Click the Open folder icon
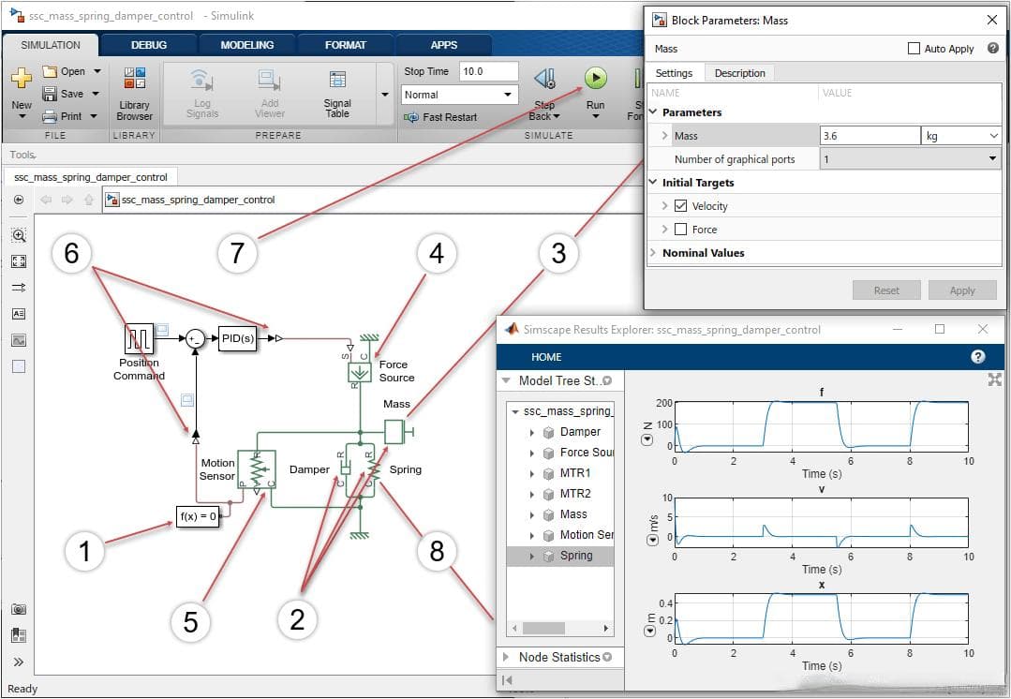Screen dimensions: 1011x699 (50, 71)
